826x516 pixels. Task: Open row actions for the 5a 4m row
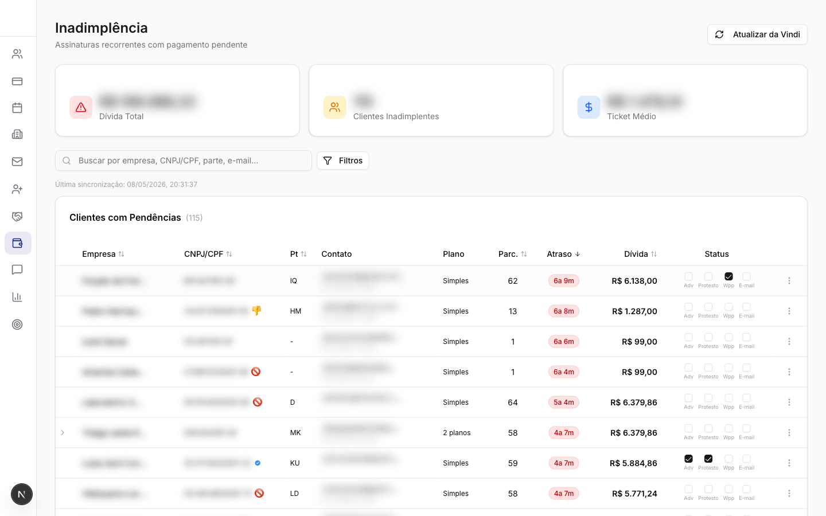789,402
